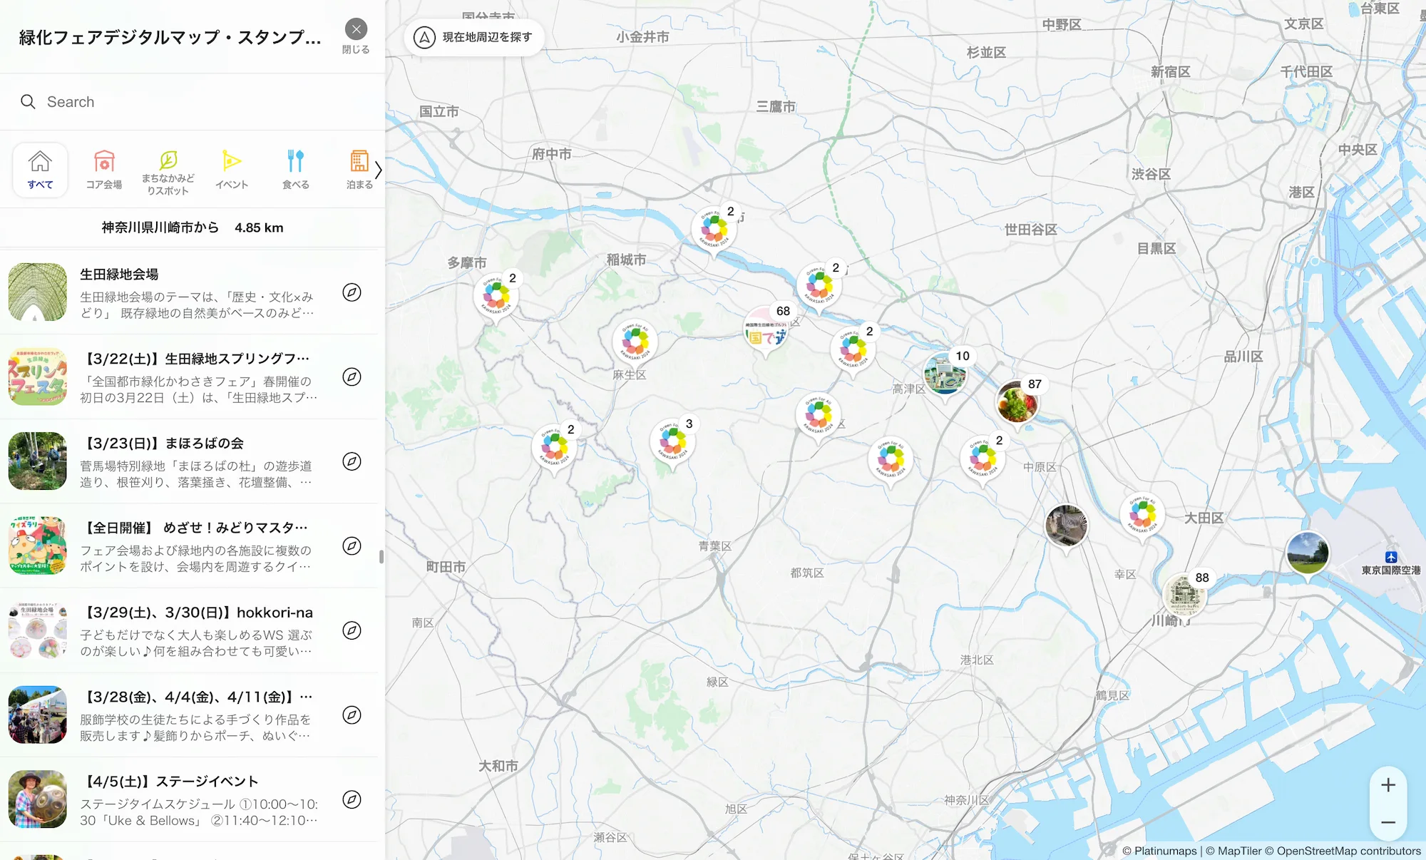Click flower marker with 2 near 多摩市
This screenshot has width=1426, height=860.
tap(496, 296)
